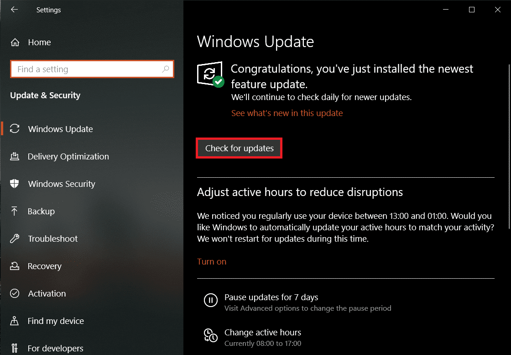
Task: Select Find my device in the sidebar
Action: 15,321
